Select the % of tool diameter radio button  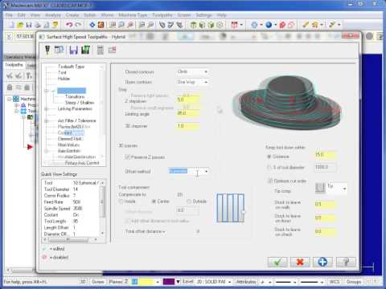click(269, 167)
